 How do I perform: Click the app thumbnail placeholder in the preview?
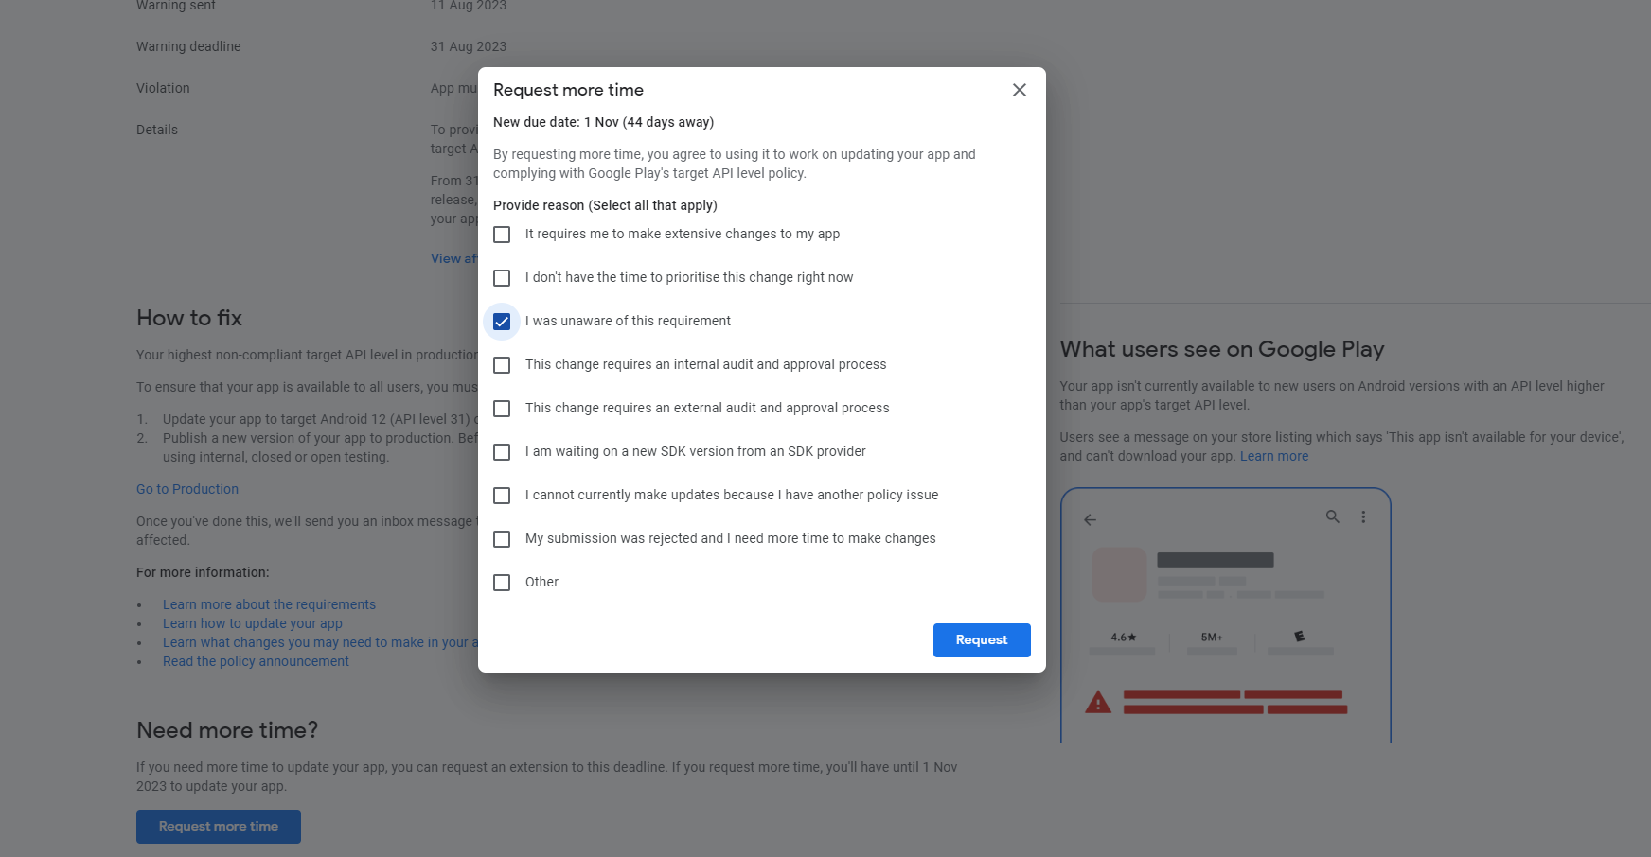1119,574
